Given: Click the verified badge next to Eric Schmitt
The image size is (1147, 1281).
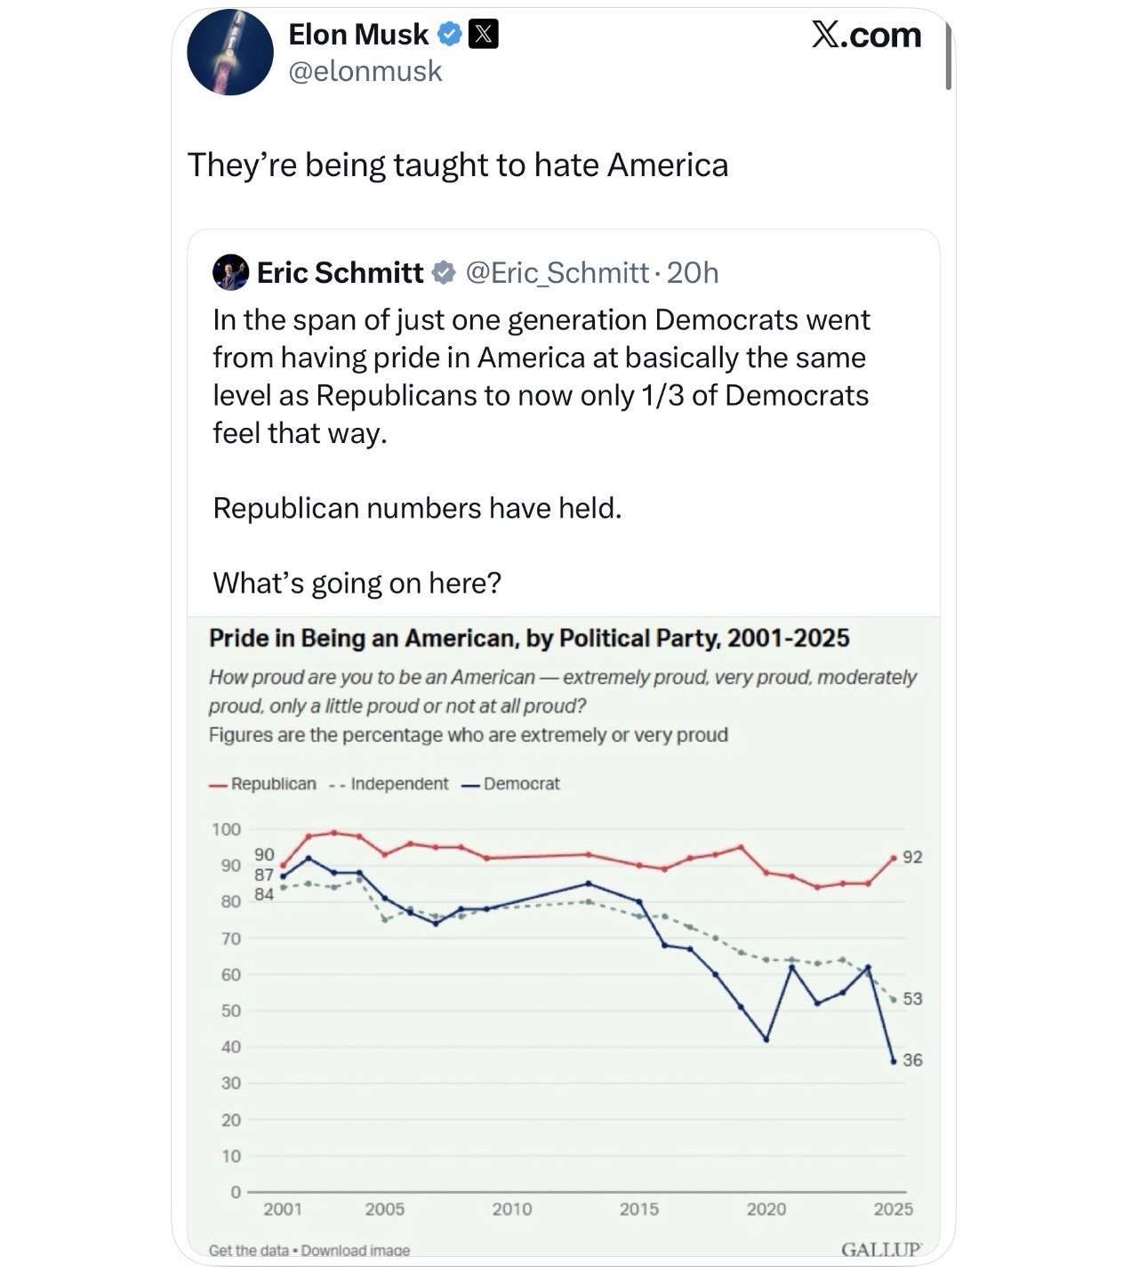Looking at the screenshot, I should click(443, 272).
